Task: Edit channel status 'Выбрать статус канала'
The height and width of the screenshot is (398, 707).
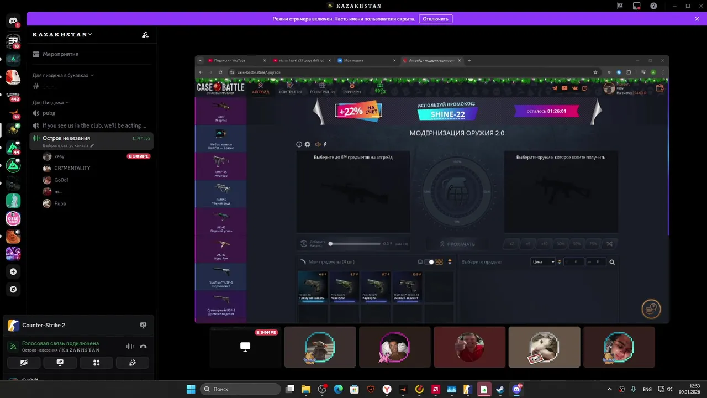Action: pos(68,145)
